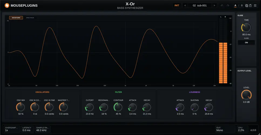Click the undo arrow icon
This screenshot has width=261, height=135.
[x=222, y=5]
